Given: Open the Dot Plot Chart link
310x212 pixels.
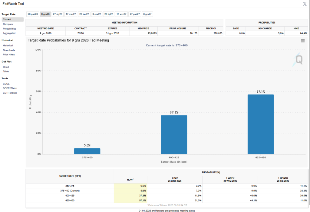Looking at the screenshot, I should click(6, 67).
